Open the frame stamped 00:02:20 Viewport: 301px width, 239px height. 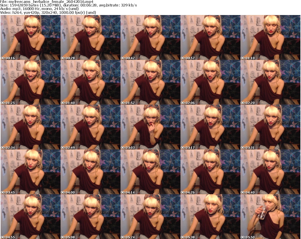click(270, 82)
